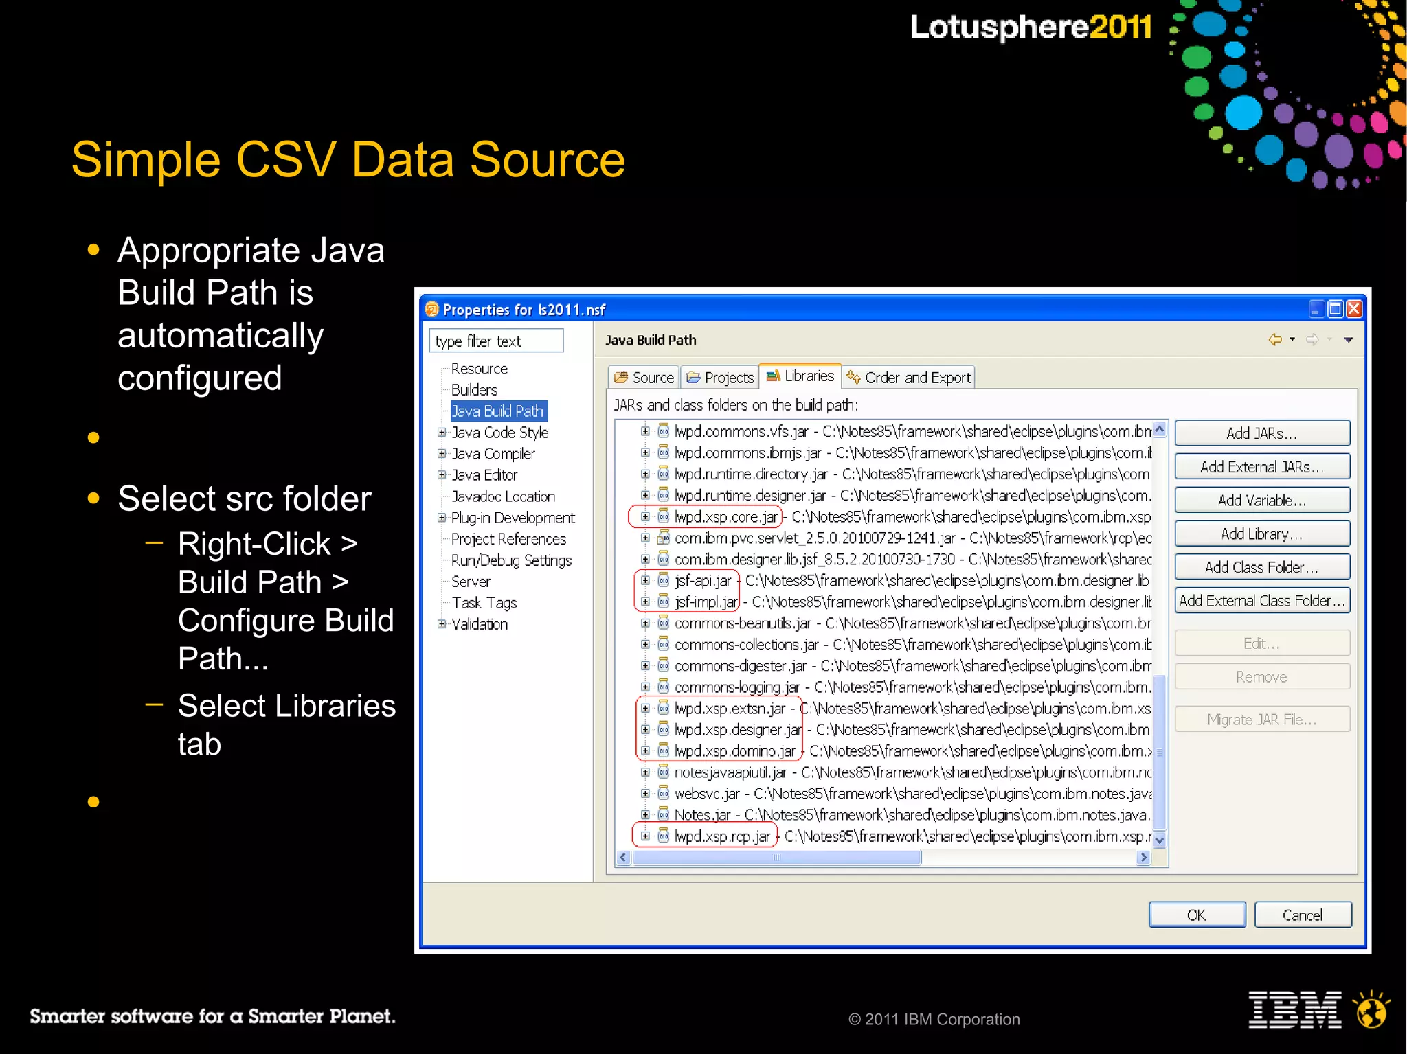This screenshot has height=1054, width=1407.
Task: Click Add External Class Folder... button
Action: coord(1262,601)
